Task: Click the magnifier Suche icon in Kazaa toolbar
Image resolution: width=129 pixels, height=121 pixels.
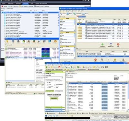Action: tap(66, 67)
